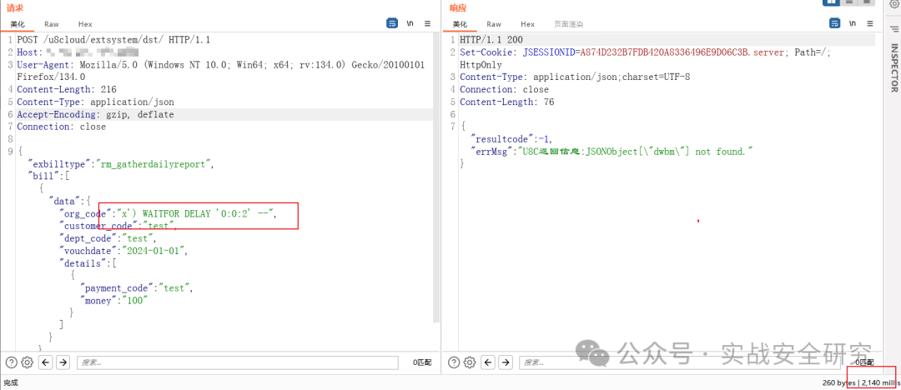Open request pane hamburger options menu
Screen dimensions: 901x390
tap(427, 23)
